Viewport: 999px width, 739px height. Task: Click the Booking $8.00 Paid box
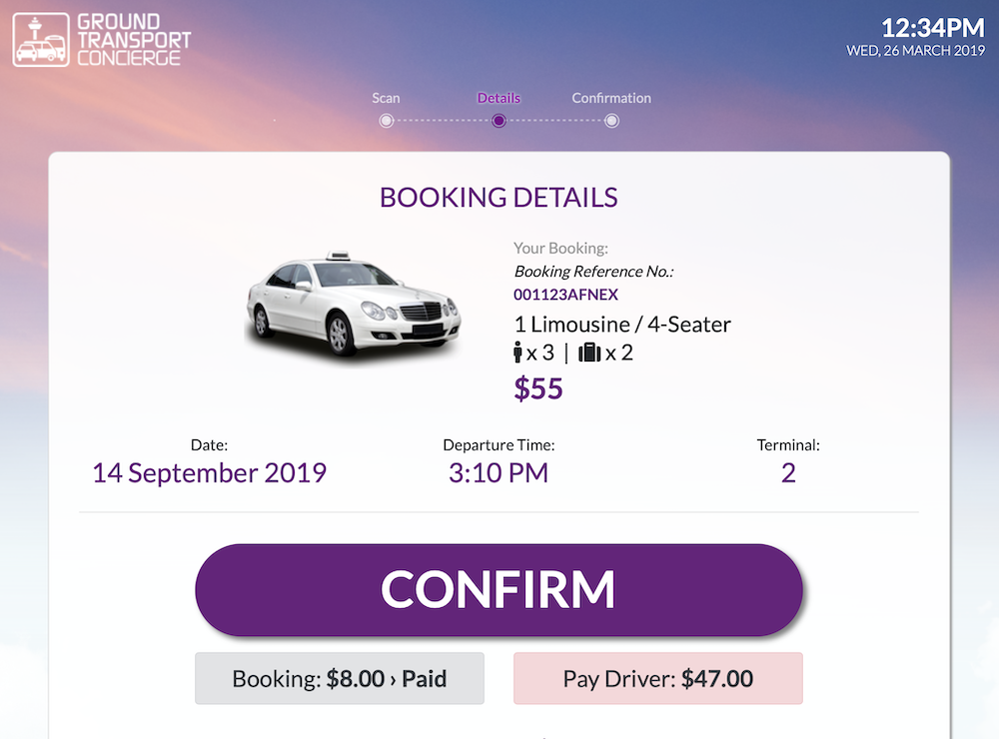[x=340, y=679]
